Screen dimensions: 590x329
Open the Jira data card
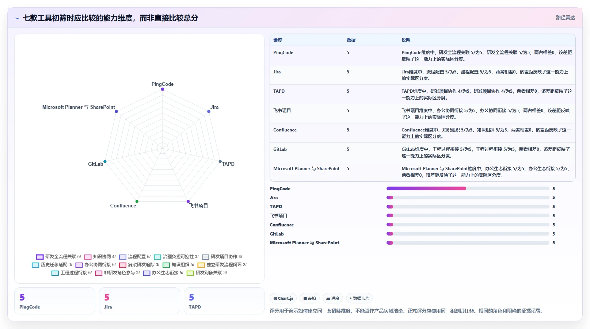pyautogui.click(x=140, y=301)
